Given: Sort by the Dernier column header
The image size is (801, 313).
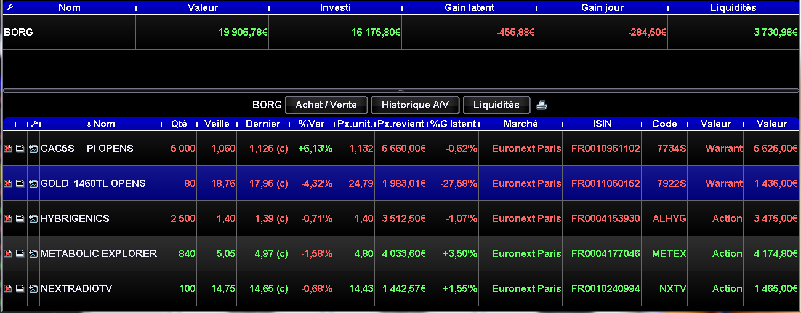Looking at the screenshot, I should (x=263, y=124).
